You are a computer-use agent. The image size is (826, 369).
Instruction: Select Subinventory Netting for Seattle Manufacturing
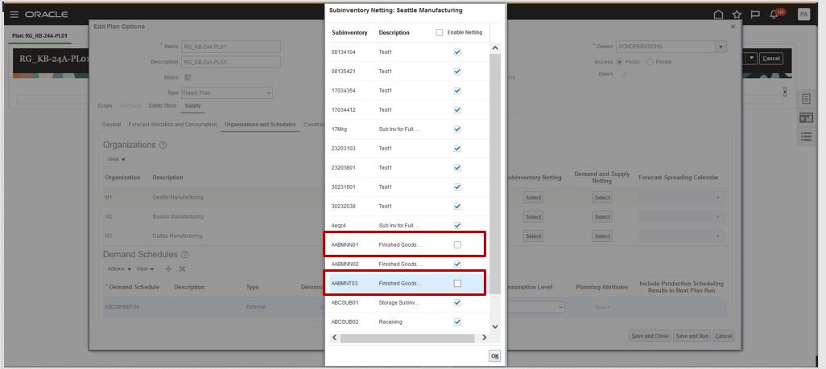(x=533, y=198)
